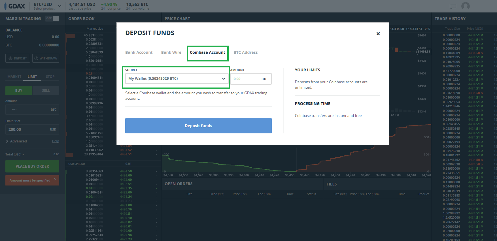The height and width of the screenshot is (241, 497).
Task: Click the Product column in Fills
Action: 423,194
